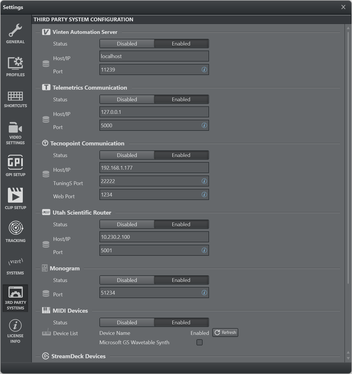Set Monogram status to Disabled

tap(127, 280)
